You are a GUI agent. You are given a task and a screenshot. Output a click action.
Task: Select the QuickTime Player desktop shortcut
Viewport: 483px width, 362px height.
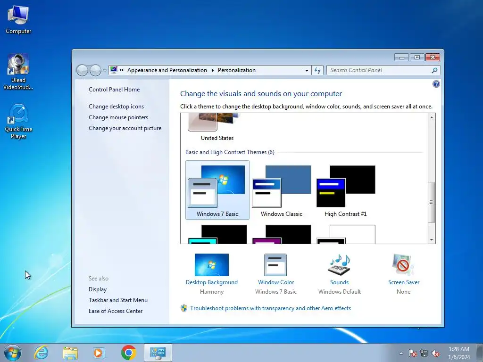pos(18,121)
